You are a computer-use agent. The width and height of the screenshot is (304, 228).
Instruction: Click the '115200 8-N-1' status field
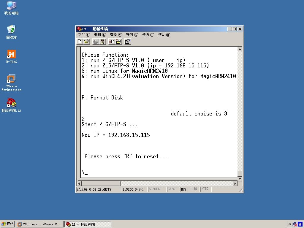pyautogui.click(x=134, y=189)
